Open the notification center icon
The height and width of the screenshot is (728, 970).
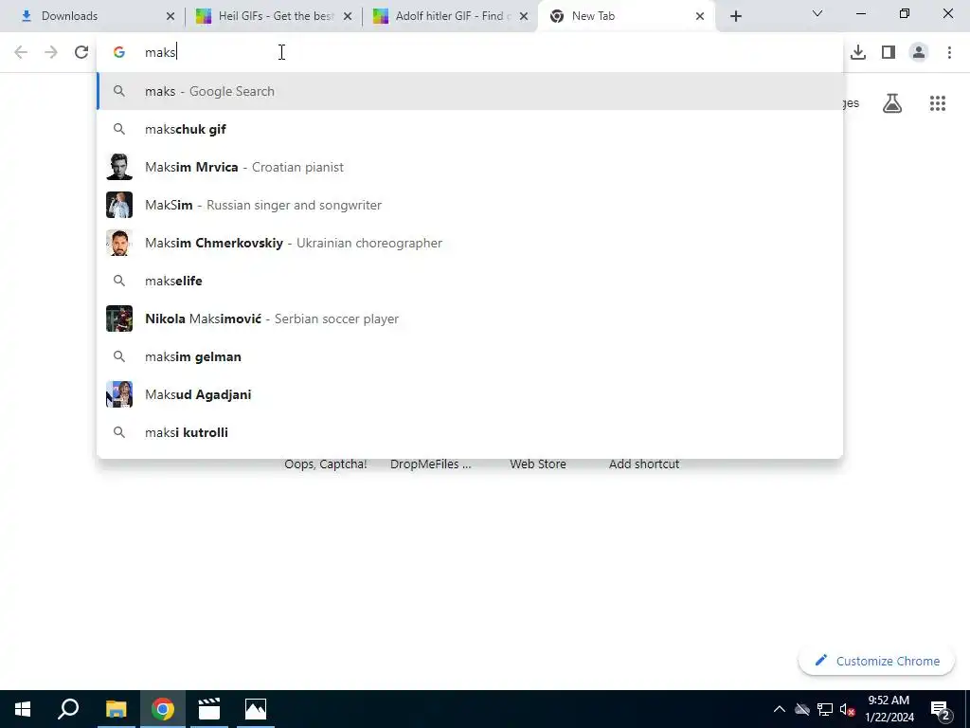[x=941, y=709]
